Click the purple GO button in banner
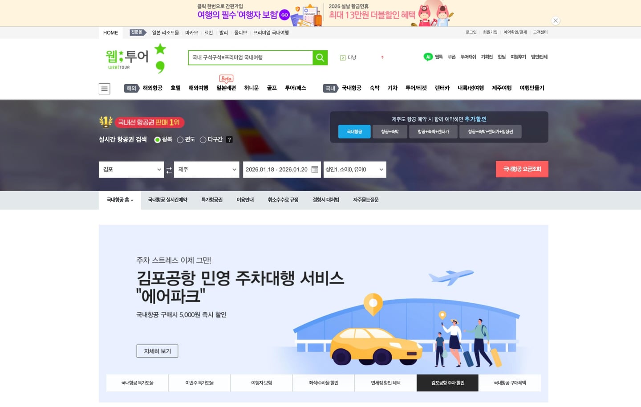Image resolution: width=641 pixels, height=407 pixels. point(284,15)
